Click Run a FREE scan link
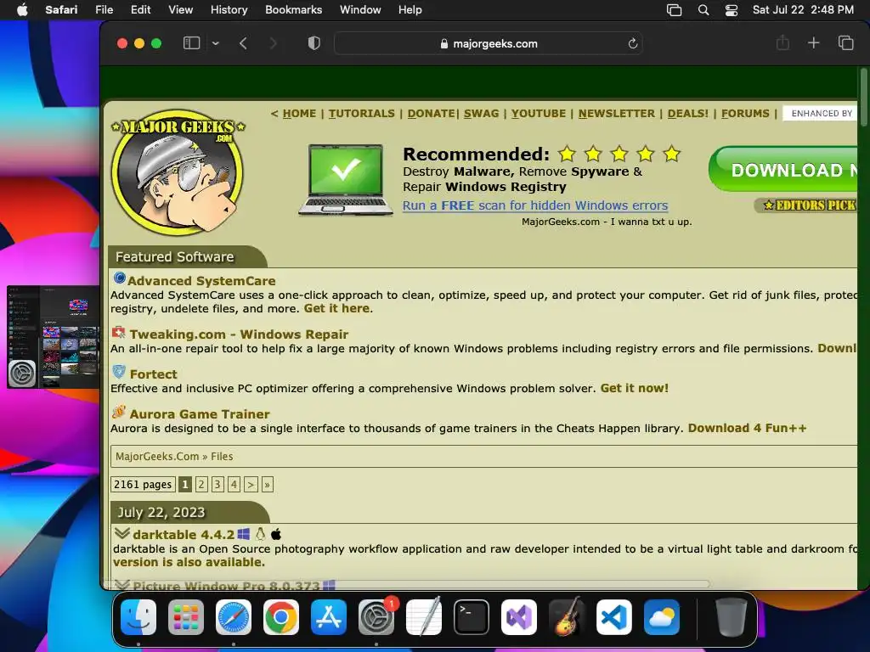This screenshot has height=652, width=870. click(535, 205)
